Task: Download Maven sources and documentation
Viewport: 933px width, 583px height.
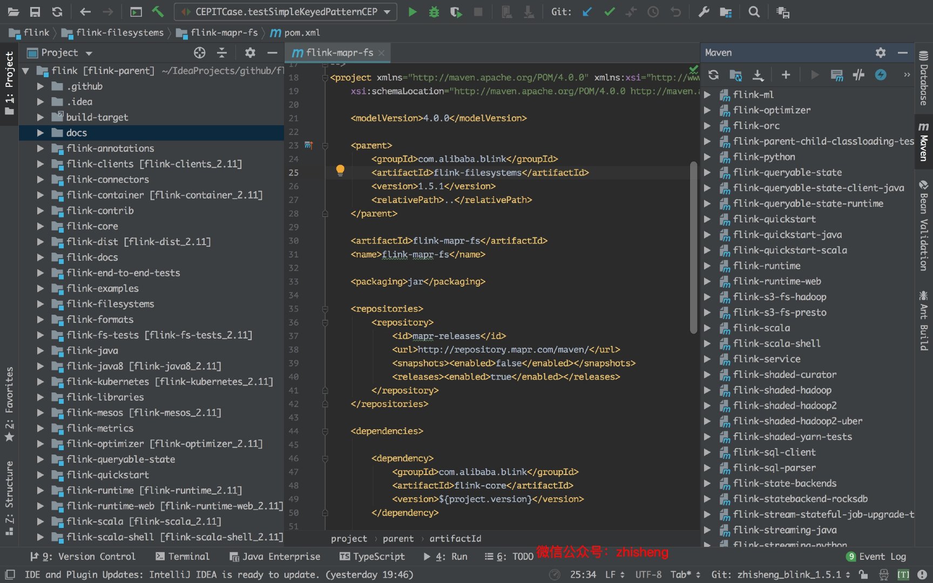Action: pyautogui.click(x=758, y=75)
